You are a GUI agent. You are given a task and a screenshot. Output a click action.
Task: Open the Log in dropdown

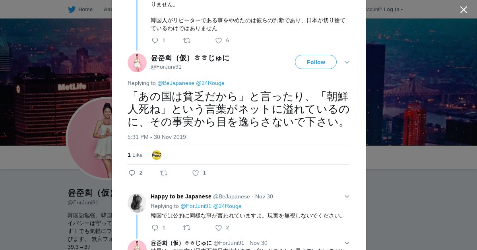[x=393, y=10]
